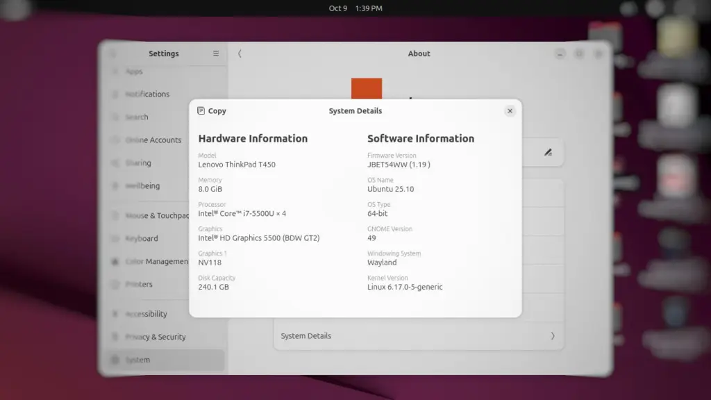The image size is (711, 400).
Task: Expand the System Details row chevron
Action: point(553,336)
